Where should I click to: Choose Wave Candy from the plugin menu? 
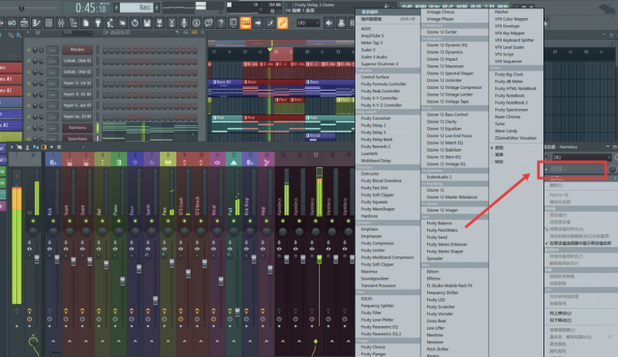(506, 131)
